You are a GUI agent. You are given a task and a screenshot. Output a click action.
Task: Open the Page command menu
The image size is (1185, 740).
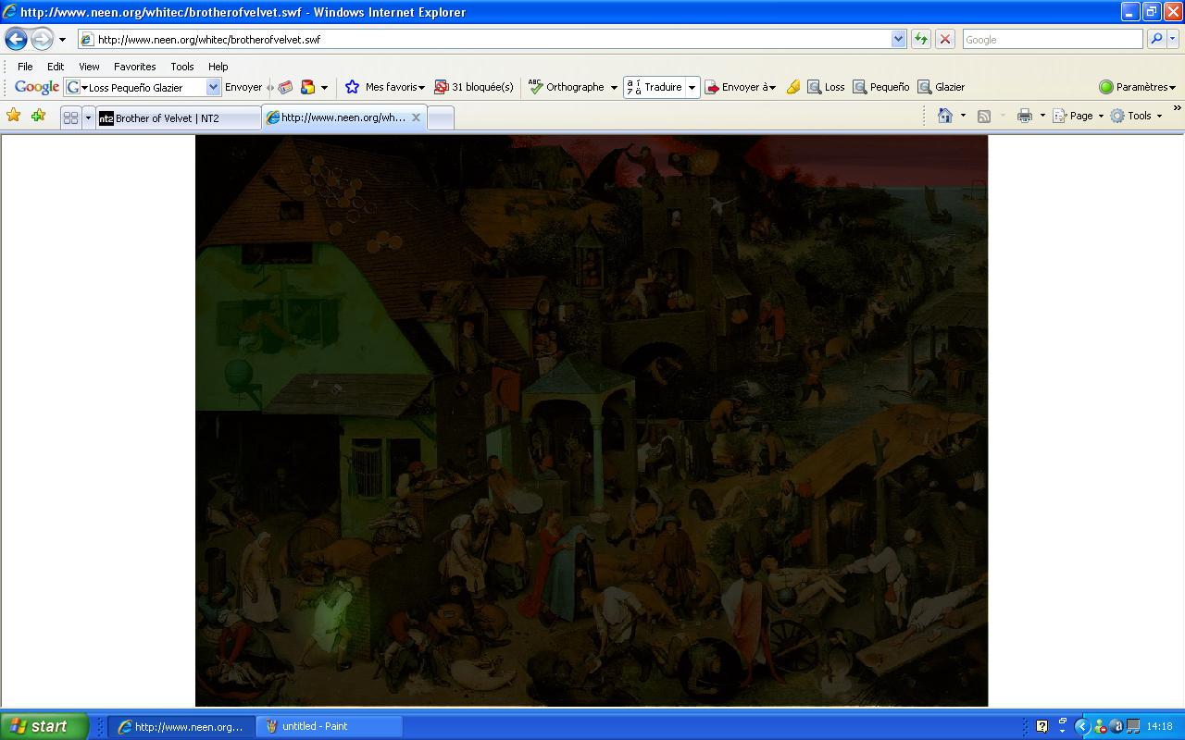[x=1079, y=116]
